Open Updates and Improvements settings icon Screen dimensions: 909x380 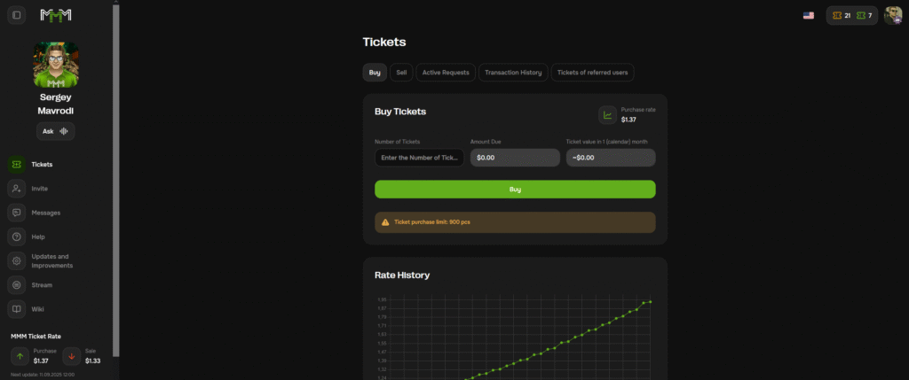[17, 260]
